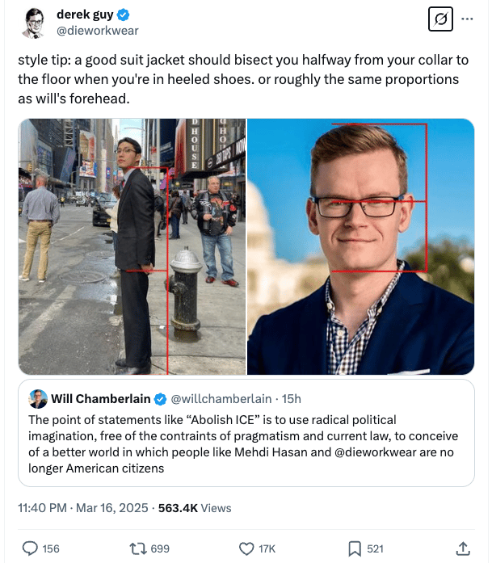This screenshot has width=492, height=563.
Task: Bookmark the tweet with the bookmark icon
Action: point(355,548)
